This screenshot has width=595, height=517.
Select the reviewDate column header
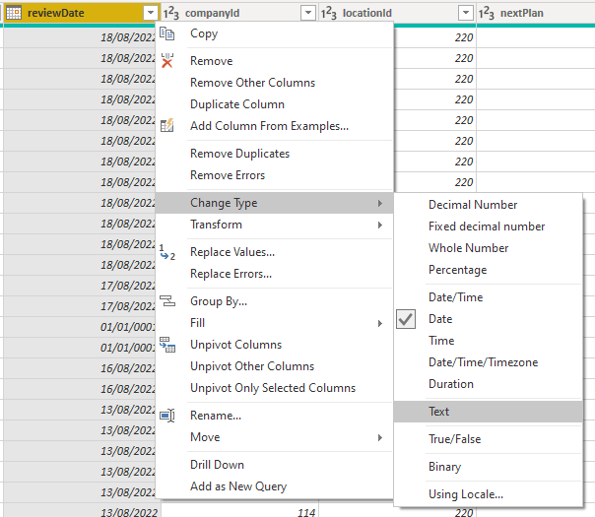[82, 13]
